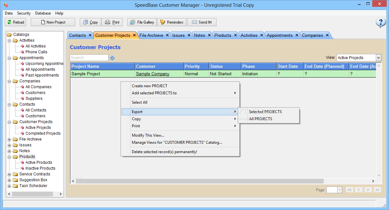Sort by the Priority column header
Viewport: 389px width, 210px height.
click(196, 67)
